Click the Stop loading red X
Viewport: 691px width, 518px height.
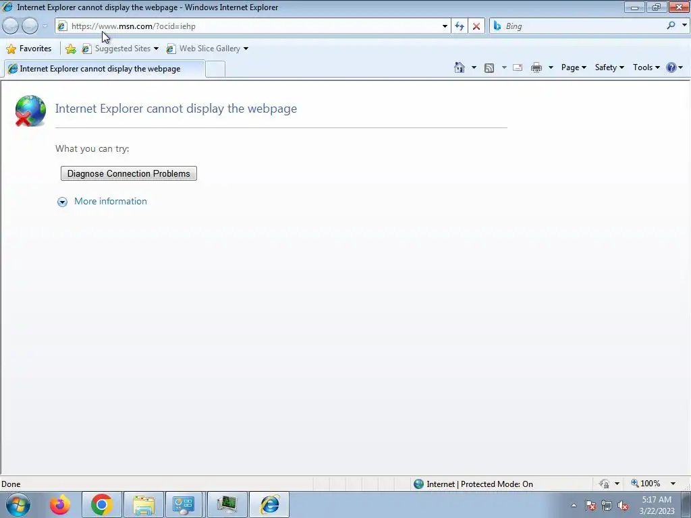point(476,26)
